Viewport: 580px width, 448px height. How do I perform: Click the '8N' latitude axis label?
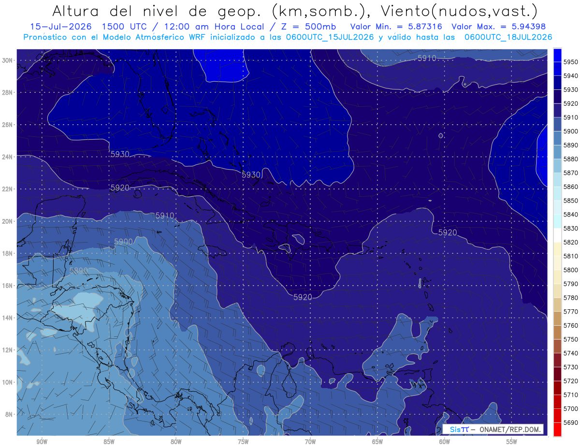coord(9,414)
